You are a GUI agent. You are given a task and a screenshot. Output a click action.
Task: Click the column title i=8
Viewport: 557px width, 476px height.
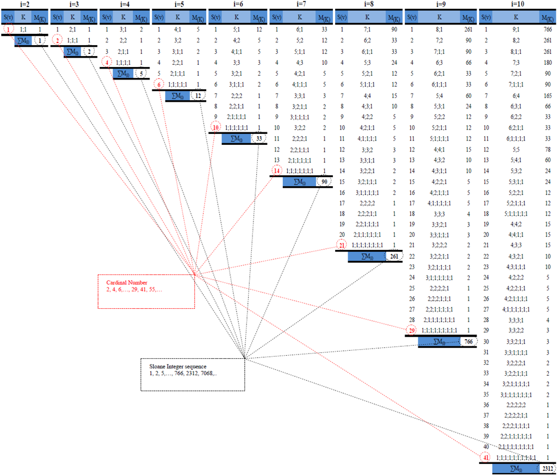tap(369, 4)
